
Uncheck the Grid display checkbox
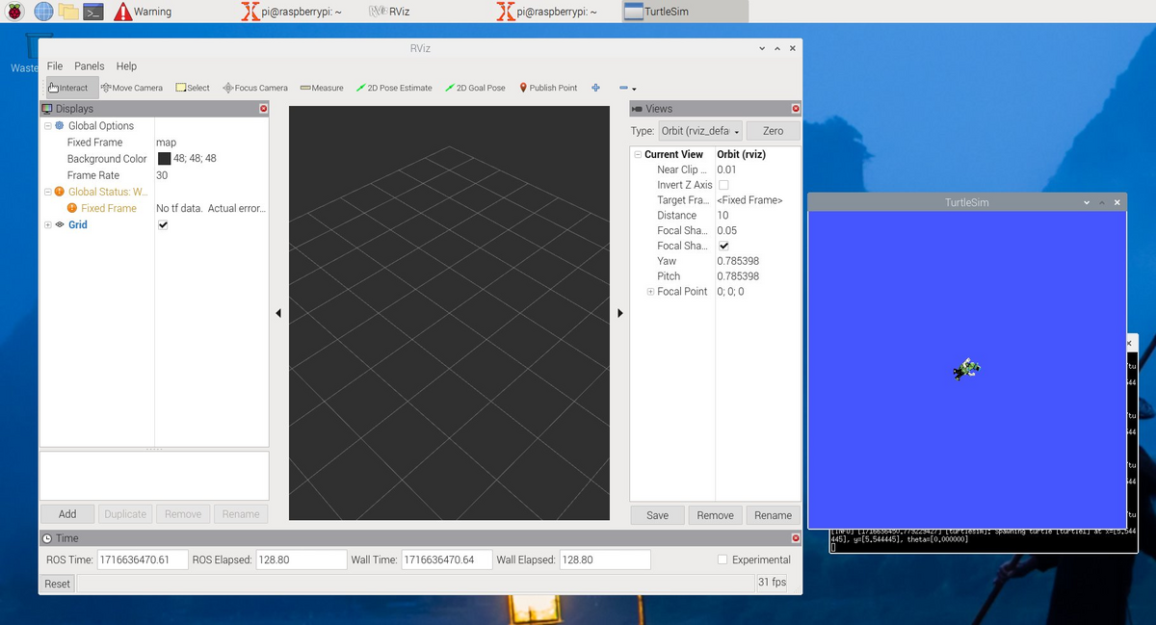tap(163, 224)
